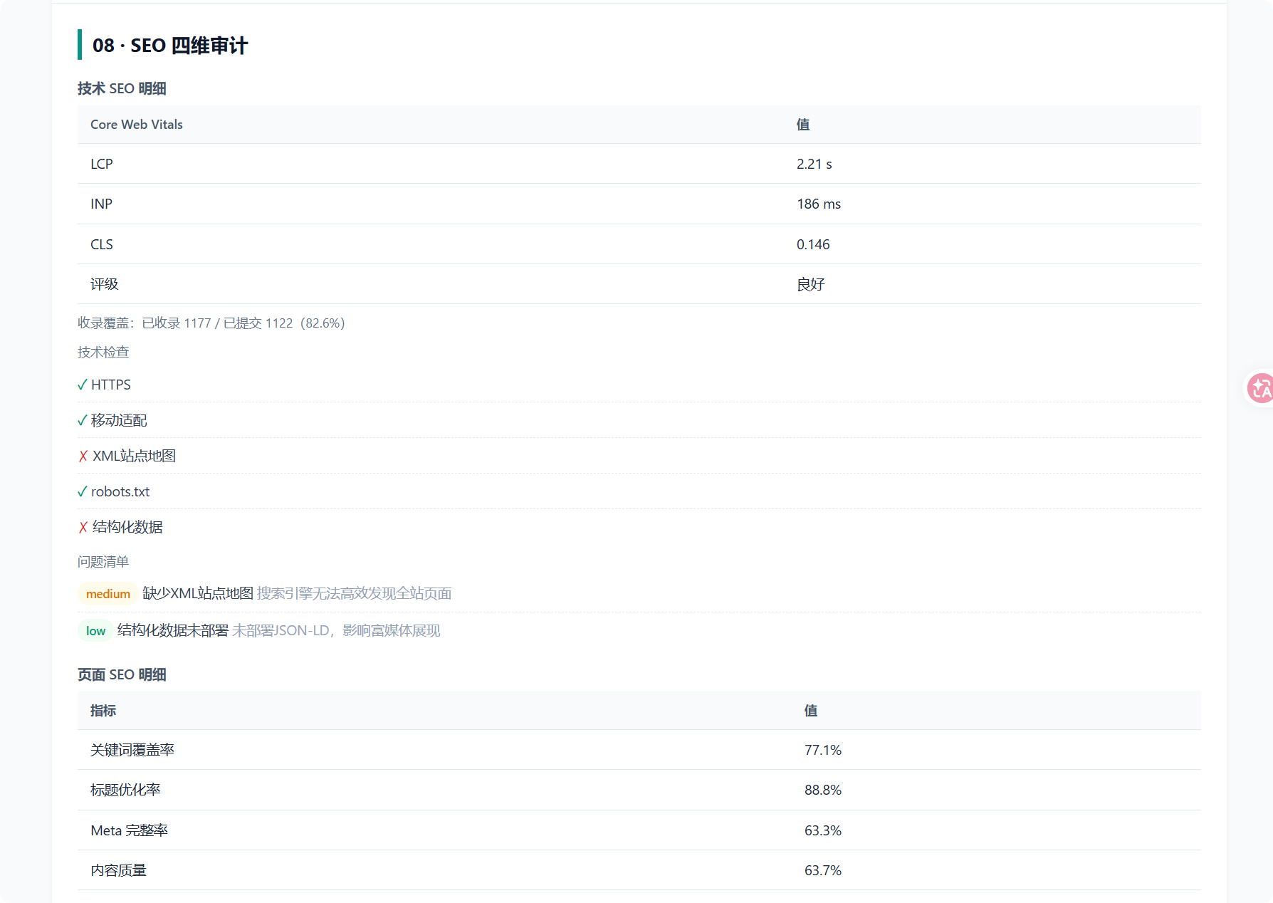Click the 技术 SEO 明细 subheading
Viewport: 1273px width, 903px height.
122,88
